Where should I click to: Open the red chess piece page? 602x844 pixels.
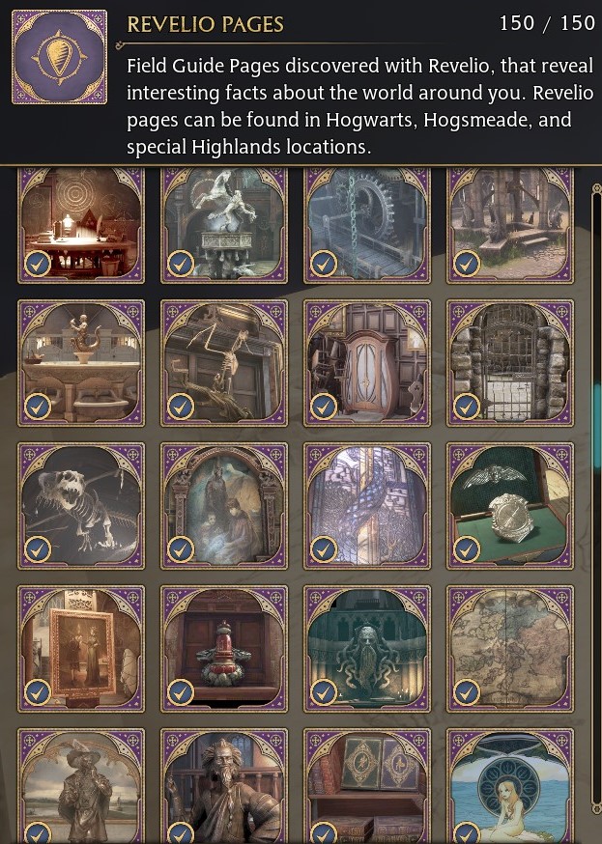point(224,649)
